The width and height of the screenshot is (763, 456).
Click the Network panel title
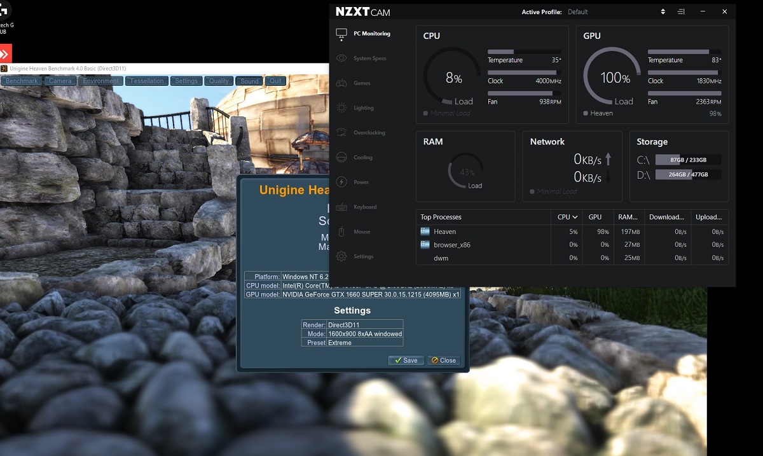[x=547, y=142]
